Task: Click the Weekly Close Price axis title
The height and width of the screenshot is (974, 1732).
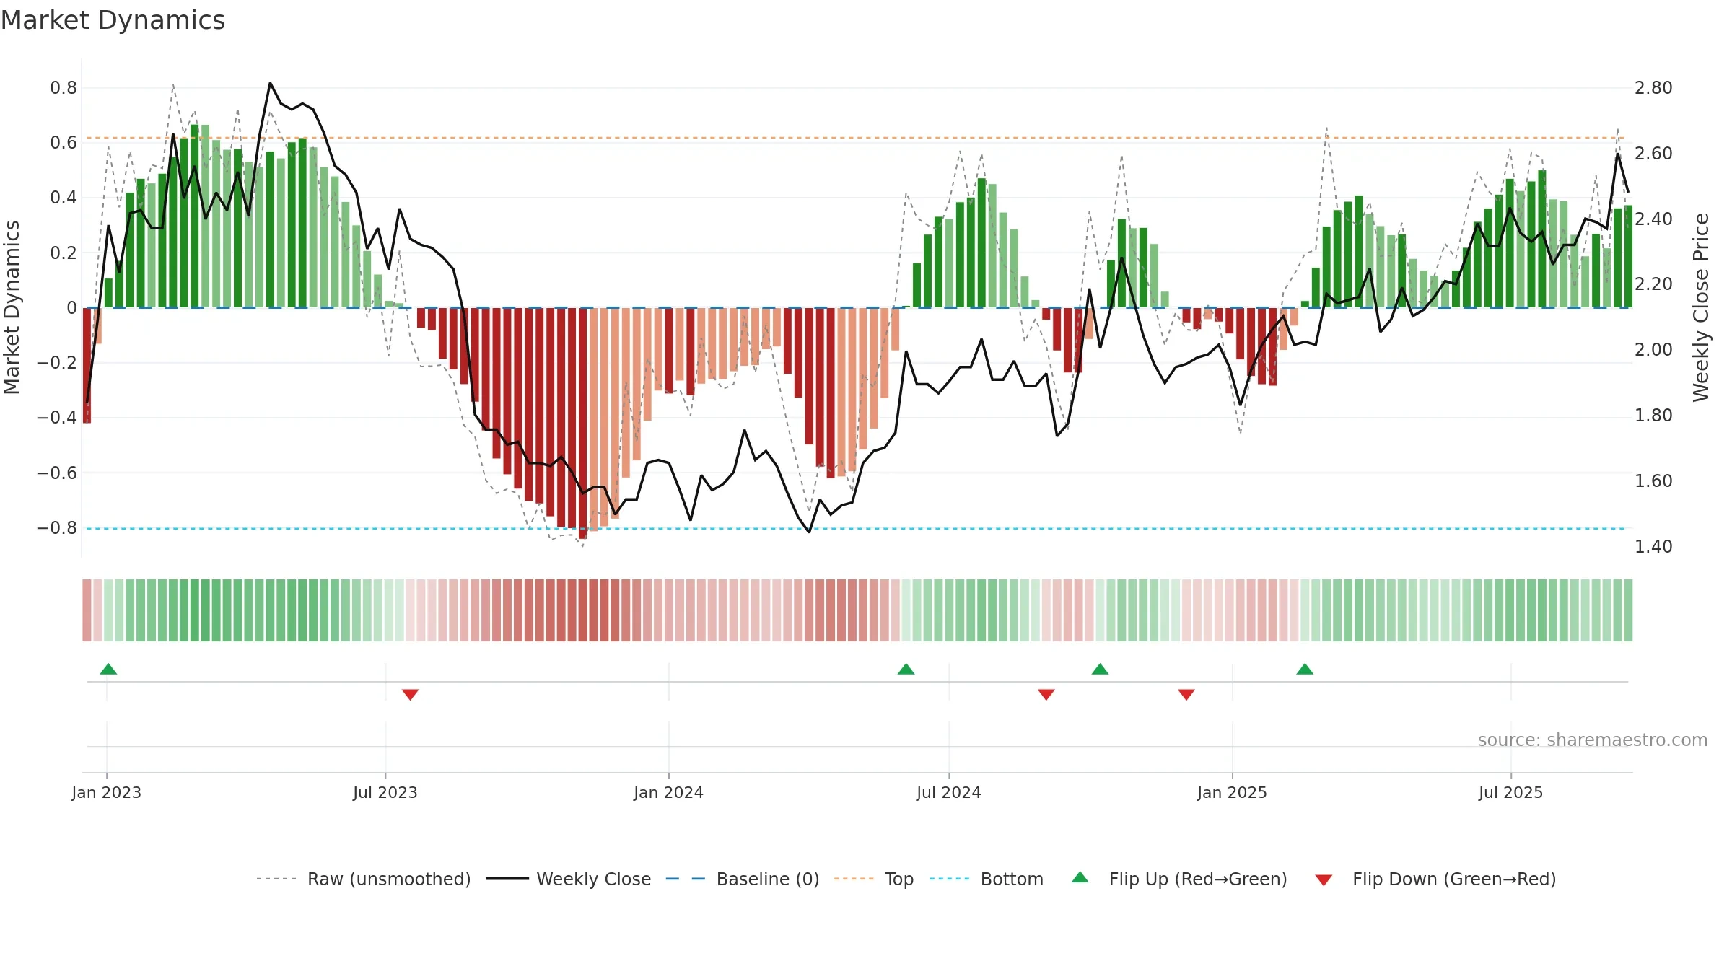Action: pyautogui.click(x=1701, y=307)
